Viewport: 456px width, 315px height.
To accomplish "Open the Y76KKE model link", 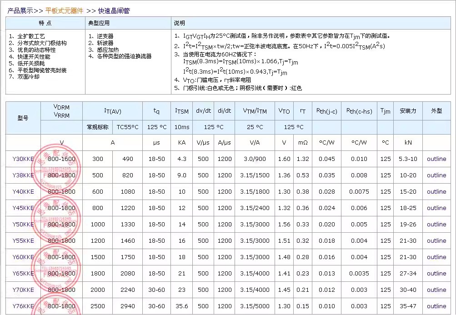I will point(23,306).
